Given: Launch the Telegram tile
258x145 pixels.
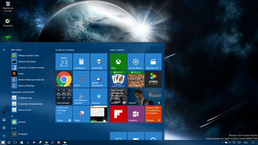Looking at the screenshot, I should (x=99, y=97).
